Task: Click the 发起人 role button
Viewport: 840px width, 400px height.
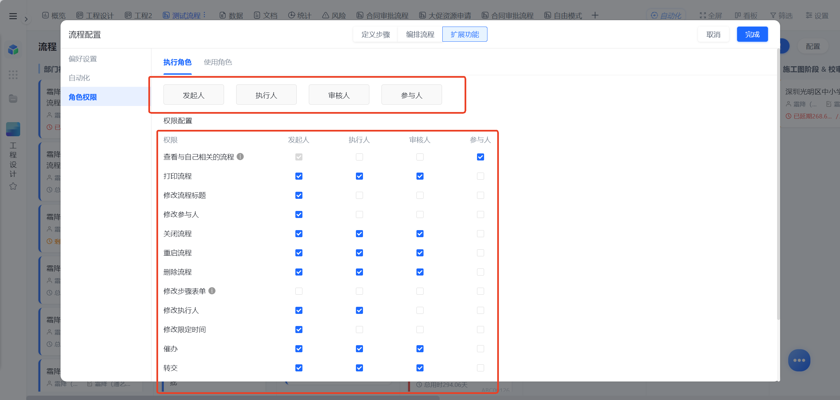Action: pyautogui.click(x=193, y=95)
